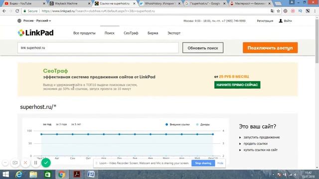Open the pink circle M extension
Screen dimensions: 319x179
coord(293,11)
